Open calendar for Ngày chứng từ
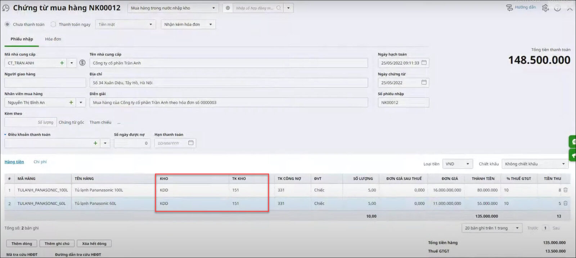576x258 pixels. 424,82
